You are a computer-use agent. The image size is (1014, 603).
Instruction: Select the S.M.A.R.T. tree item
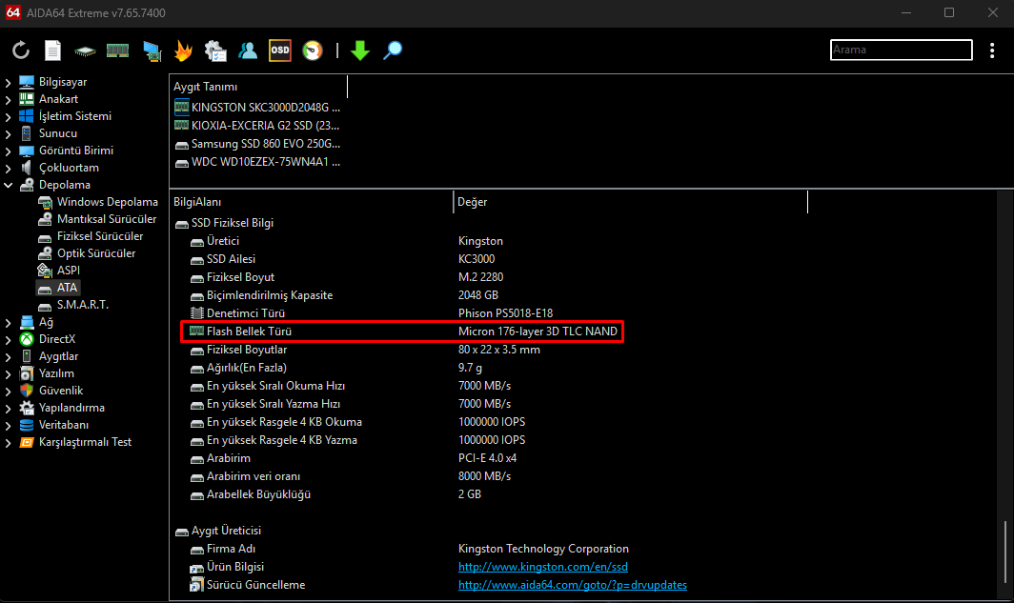[x=83, y=305]
